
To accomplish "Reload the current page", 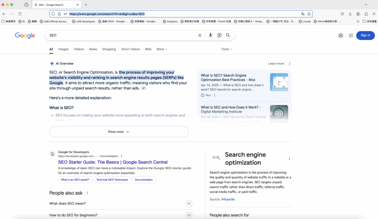I will point(20,14).
